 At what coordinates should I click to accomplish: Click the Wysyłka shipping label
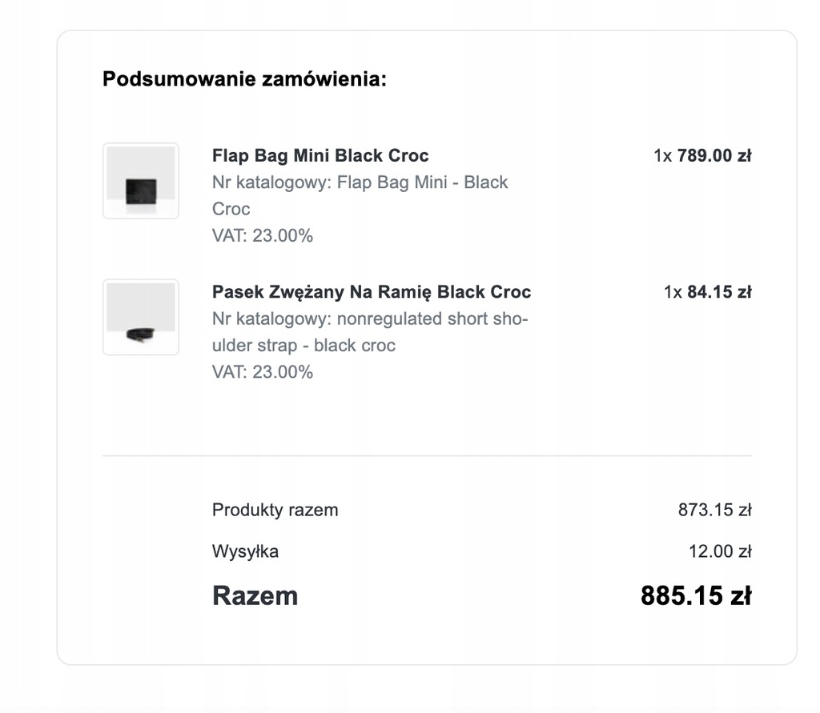[245, 551]
